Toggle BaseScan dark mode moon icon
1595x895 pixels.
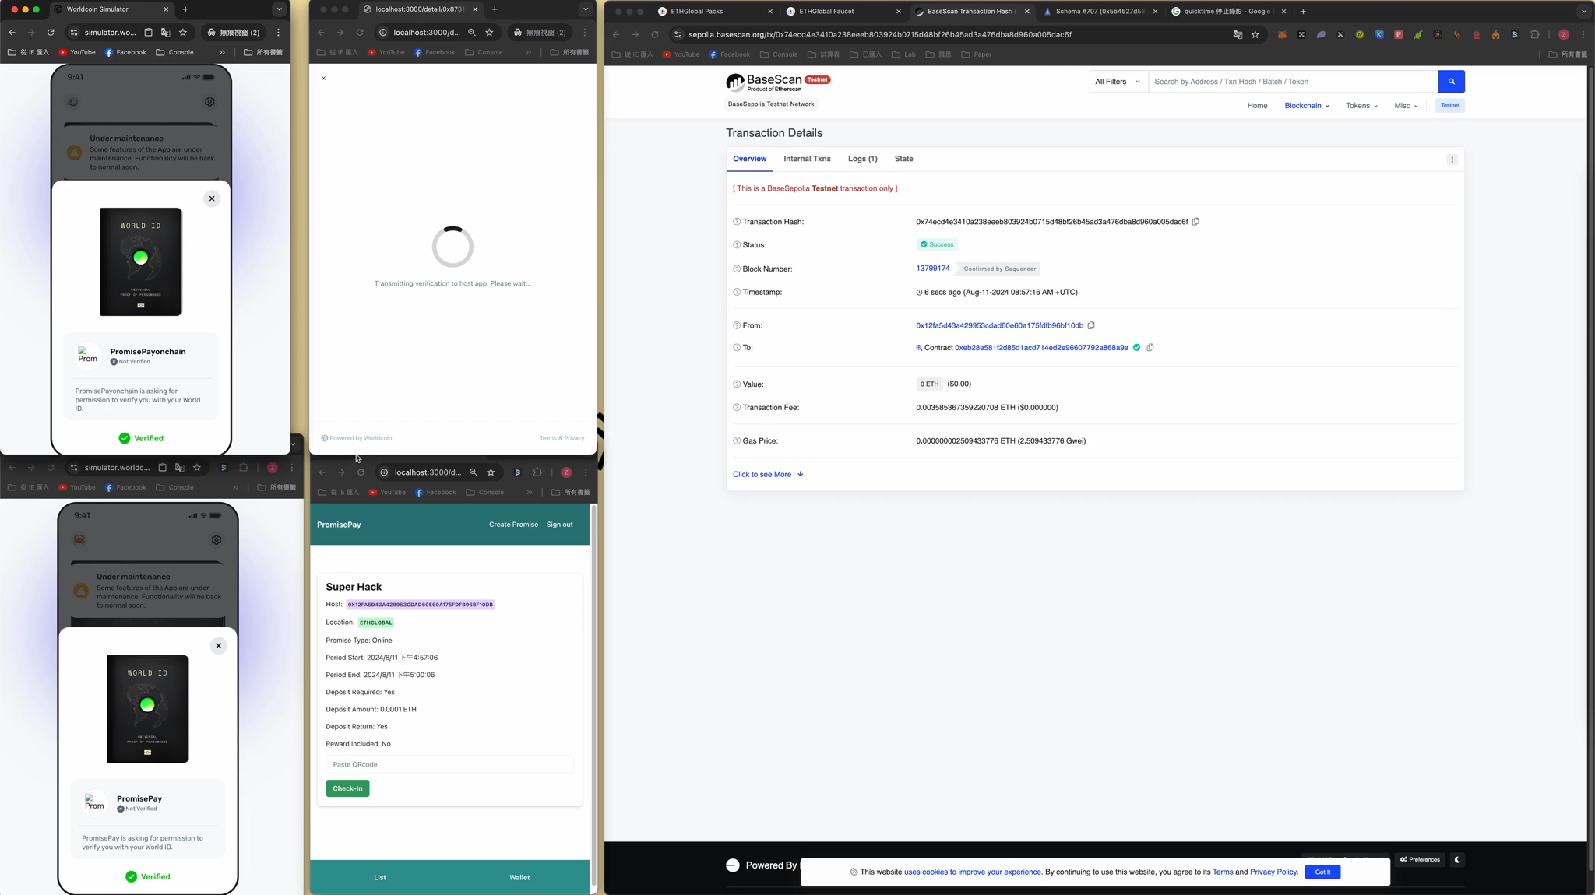[1457, 860]
